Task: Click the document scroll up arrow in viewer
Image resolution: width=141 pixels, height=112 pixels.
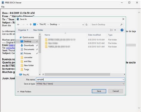Action: (139, 13)
